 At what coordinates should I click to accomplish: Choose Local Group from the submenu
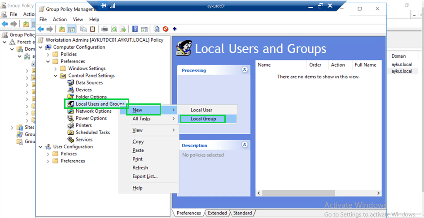203,119
